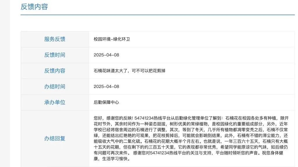Viewport: 298px width, 167px height.
Task: Click the value 后勤保障中心
Action: coord(107,102)
